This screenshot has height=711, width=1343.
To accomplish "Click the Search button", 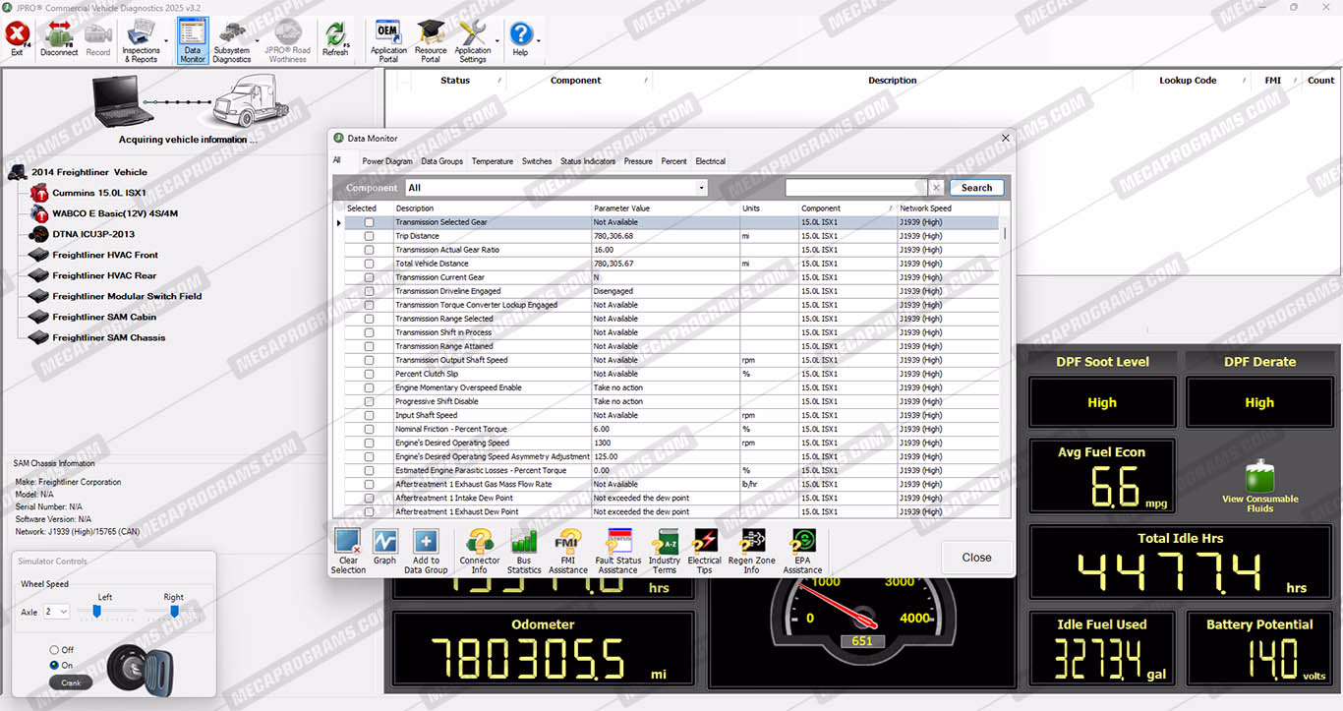I will click(976, 188).
